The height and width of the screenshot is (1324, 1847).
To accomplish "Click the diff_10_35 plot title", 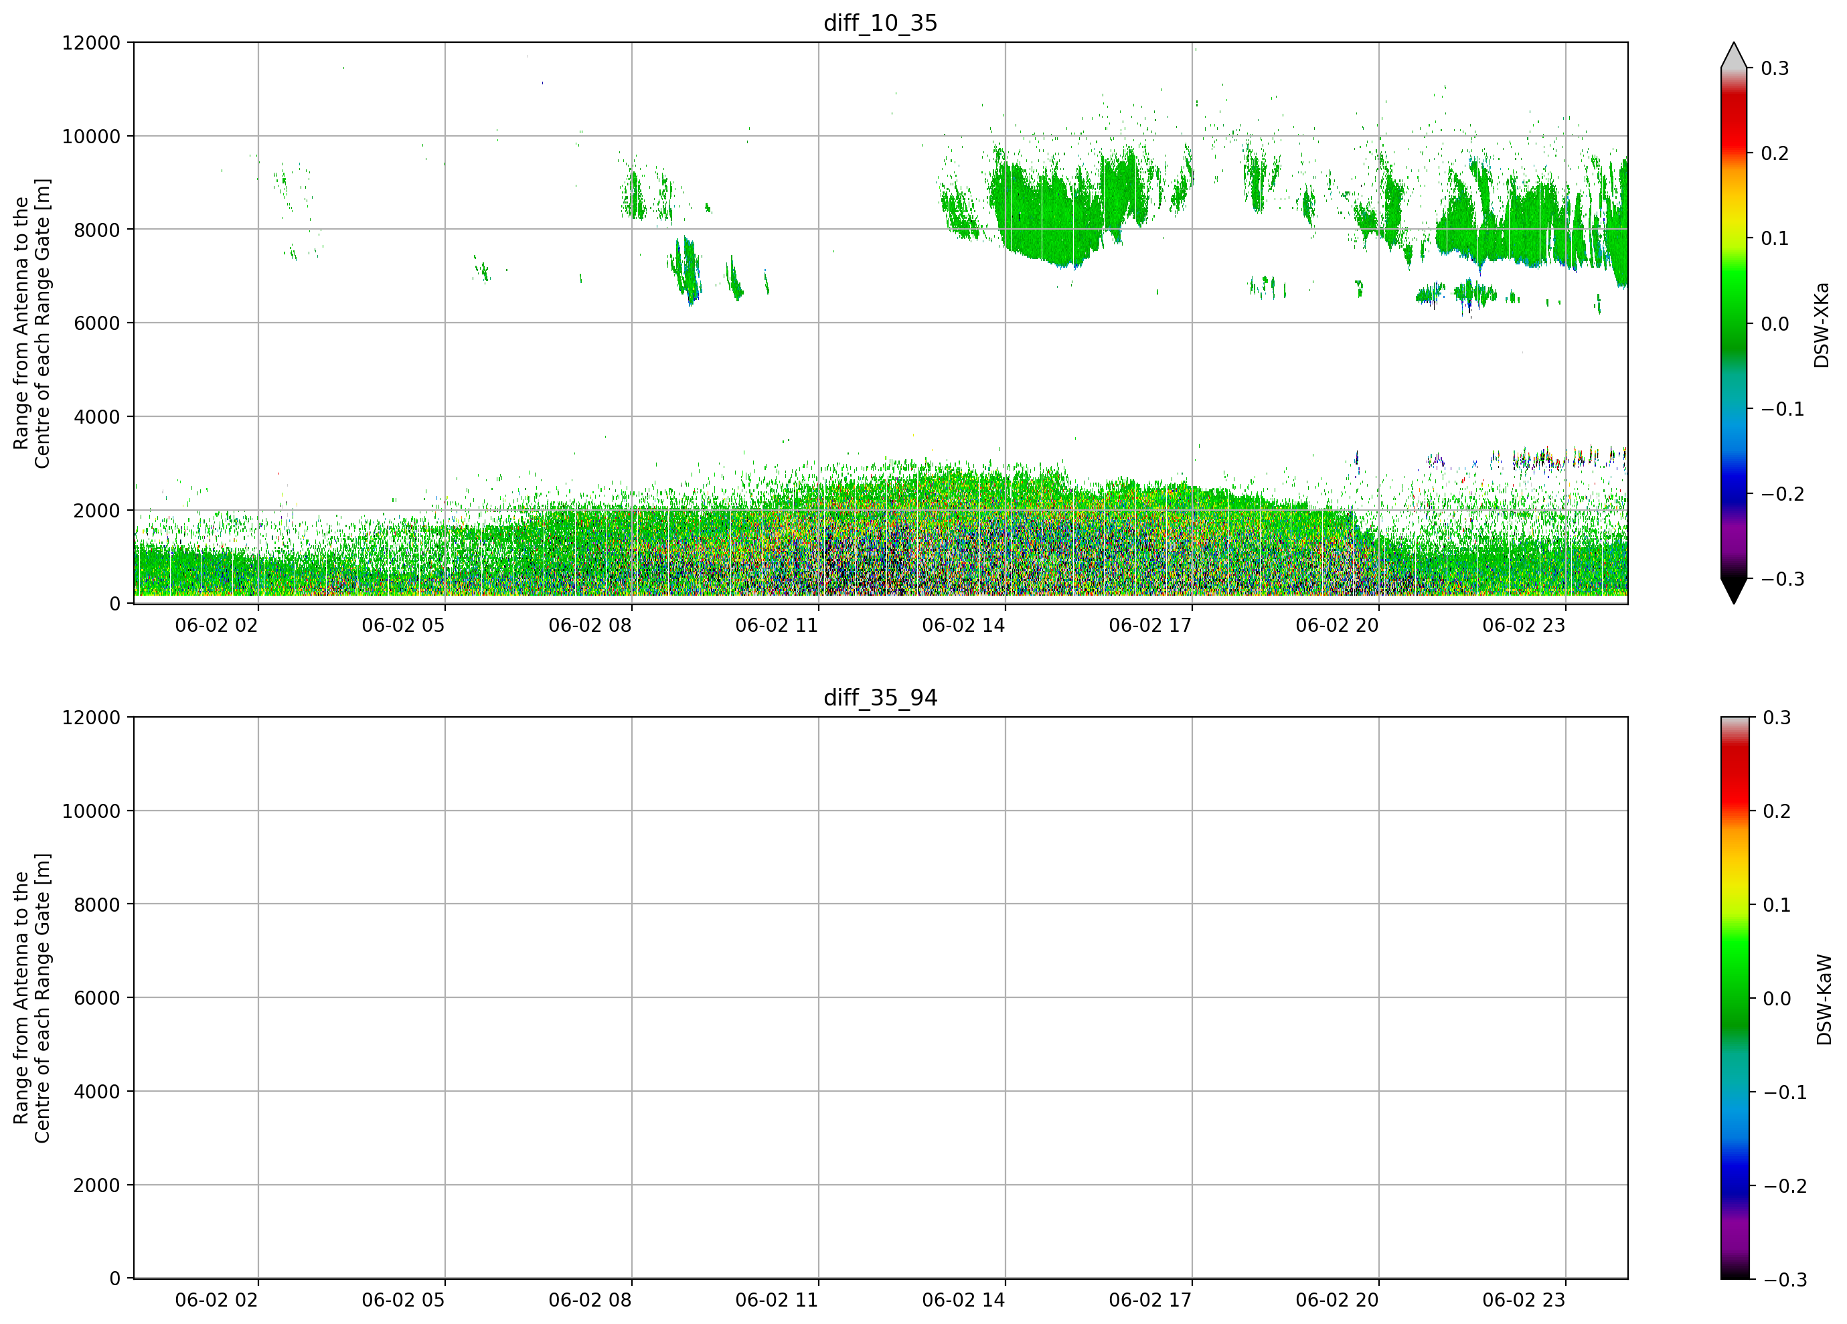I will [x=880, y=23].
